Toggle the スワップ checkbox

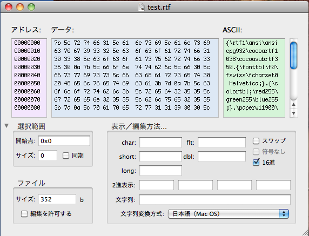click(x=256, y=141)
